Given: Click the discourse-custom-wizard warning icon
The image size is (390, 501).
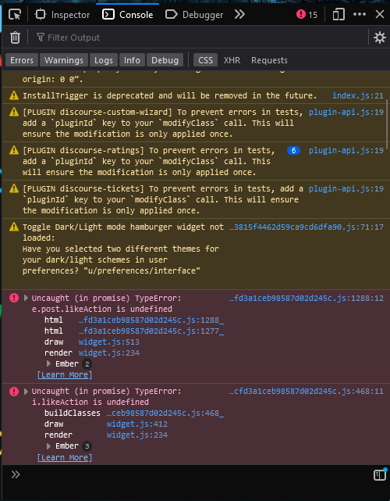Looking at the screenshot, I should (x=14, y=112).
